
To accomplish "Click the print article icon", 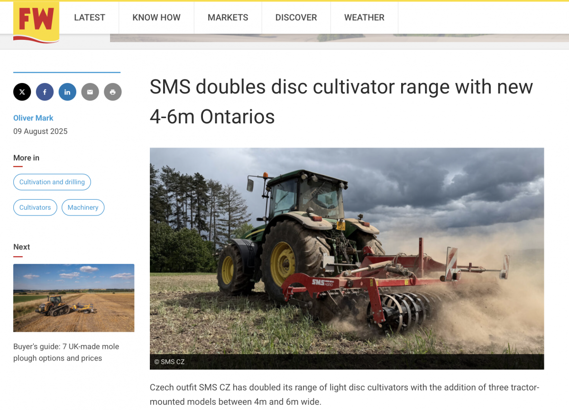I will click(113, 92).
